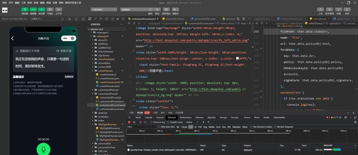This screenshot has width=358, height=155.
Task: Open the mini program capsule menu dots
Action: tap(65, 38)
